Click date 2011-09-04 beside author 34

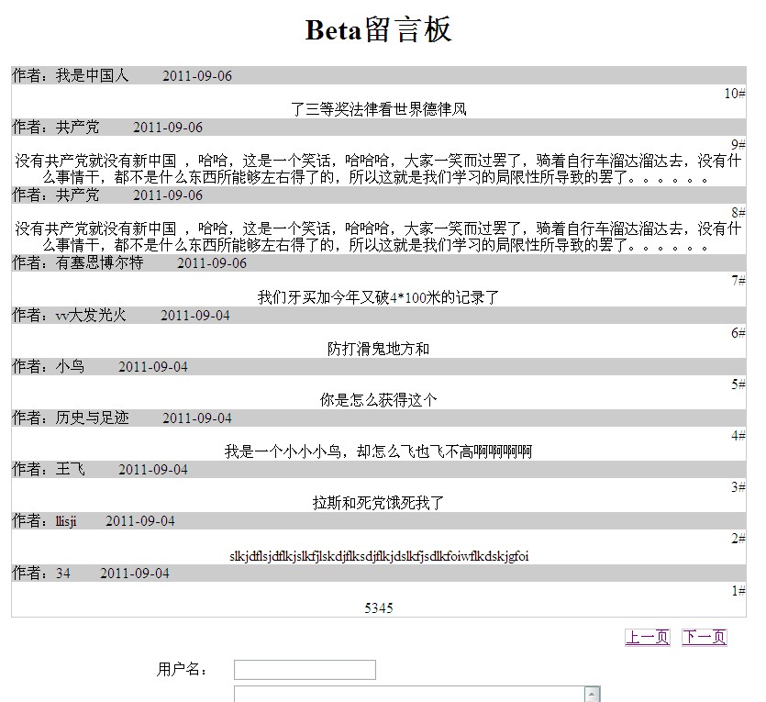point(135,574)
